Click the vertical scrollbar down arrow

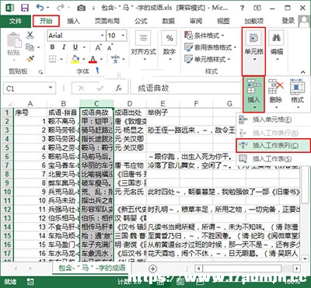tap(305, 259)
